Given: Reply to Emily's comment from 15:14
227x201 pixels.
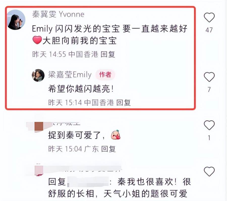Looking at the screenshot, I should pyautogui.click(x=124, y=103).
